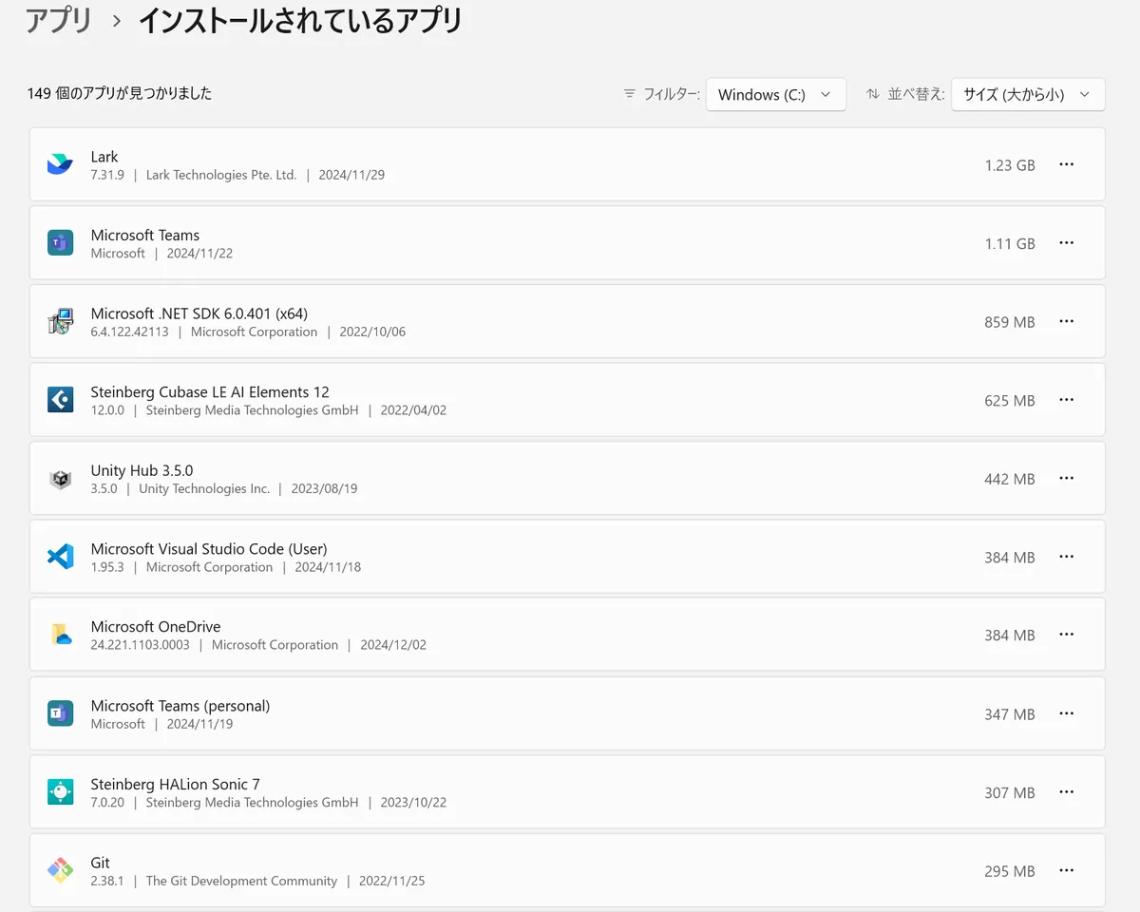Open the Windows (C:) filter dropdown
Image resolution: width=1140 pixels, height=912 pixels.
click(775, 94)
